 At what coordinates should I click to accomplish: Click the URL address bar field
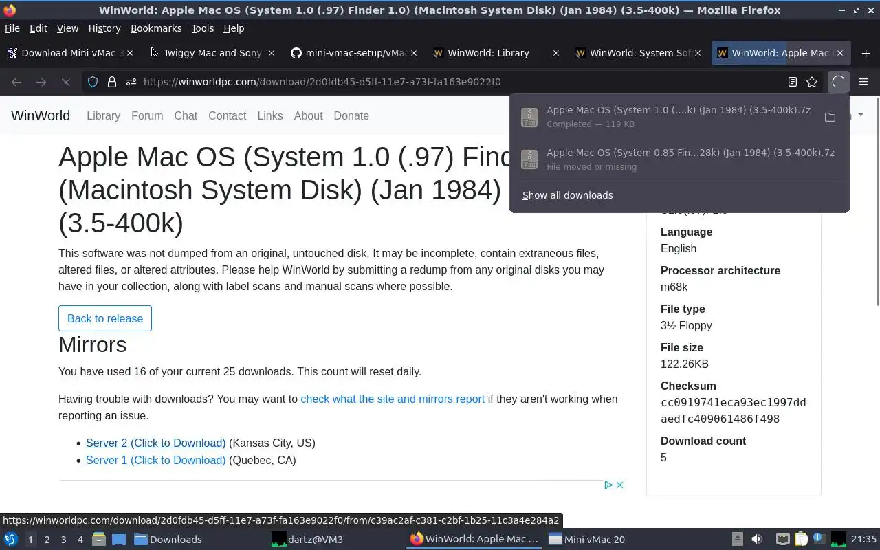pos(454,82)
